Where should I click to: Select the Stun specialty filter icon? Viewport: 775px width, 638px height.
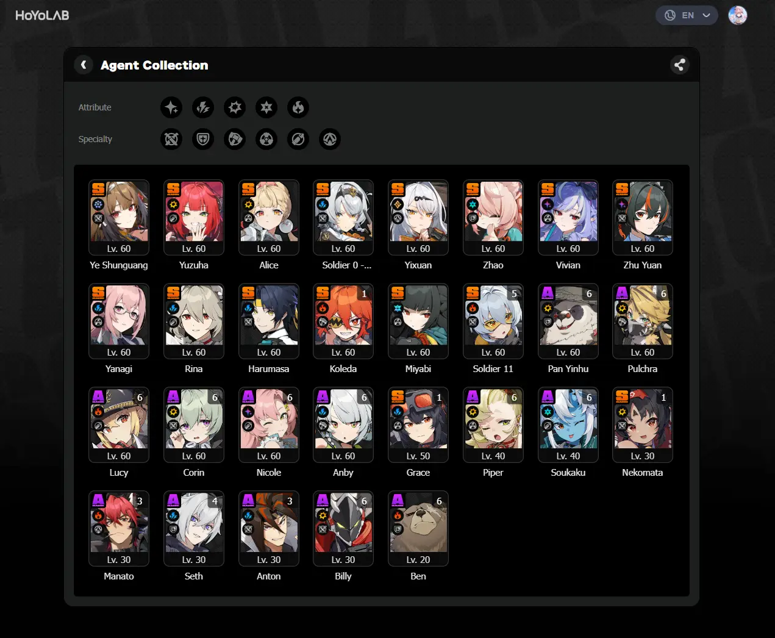pos(235,139)
